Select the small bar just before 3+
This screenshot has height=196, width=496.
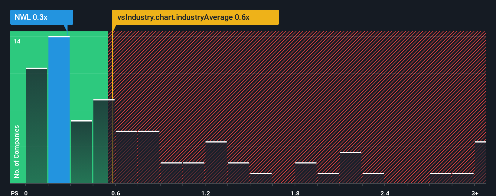click(463, 178)
